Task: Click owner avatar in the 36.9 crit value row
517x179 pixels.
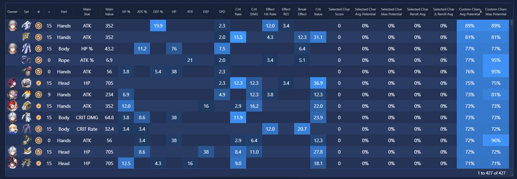Action: point(13,83)
